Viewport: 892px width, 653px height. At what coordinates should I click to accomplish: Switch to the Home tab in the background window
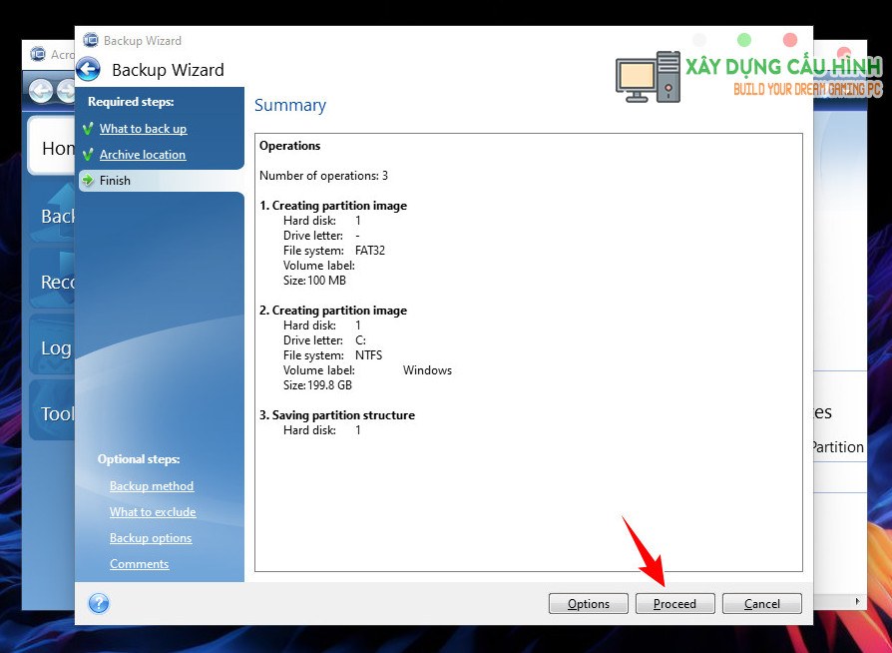tap(55, 148)
